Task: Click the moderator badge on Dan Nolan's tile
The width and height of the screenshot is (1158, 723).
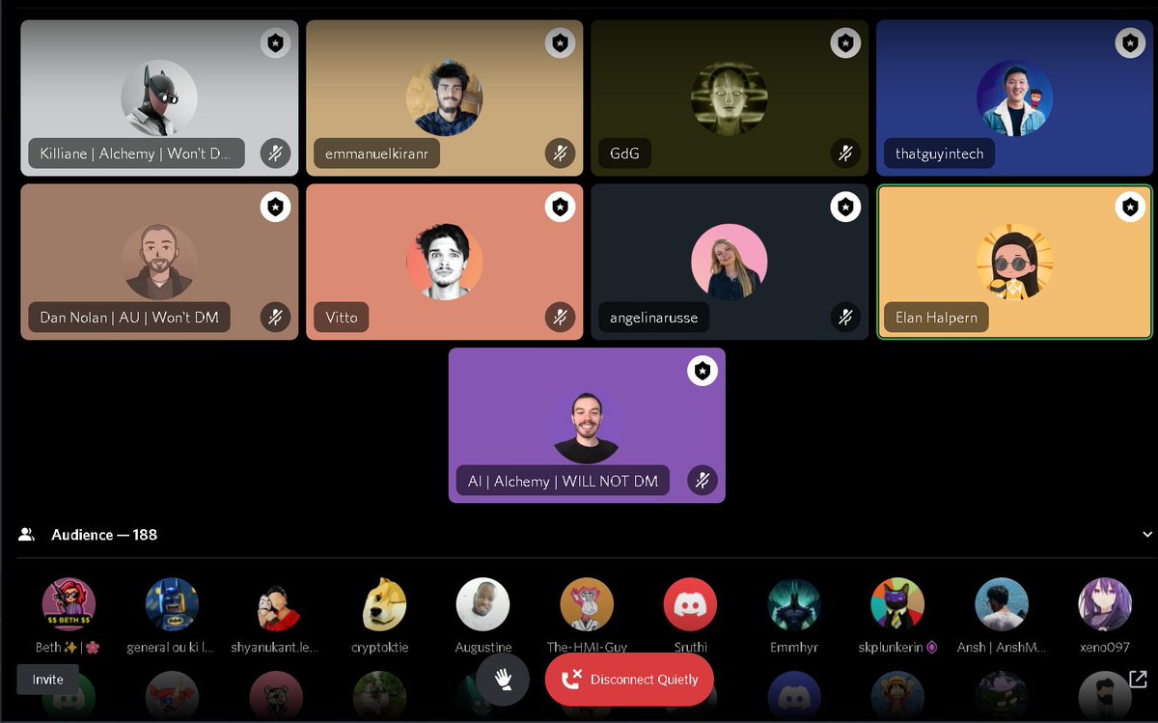Action: pos(275,207)
